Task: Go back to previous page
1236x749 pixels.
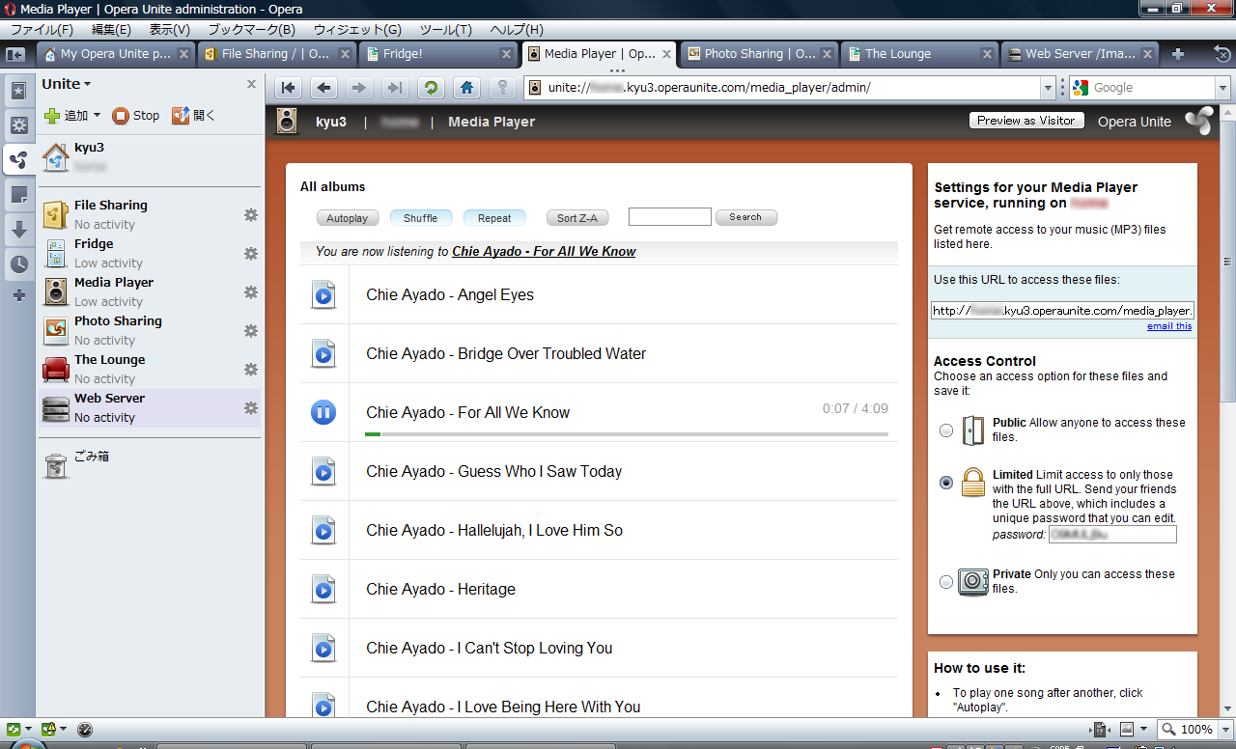Action: point(323,88)
